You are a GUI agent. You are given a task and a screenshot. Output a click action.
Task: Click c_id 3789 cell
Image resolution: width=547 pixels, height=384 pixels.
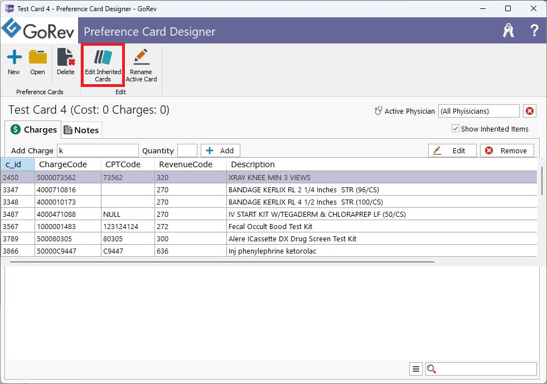pos(18,239)
